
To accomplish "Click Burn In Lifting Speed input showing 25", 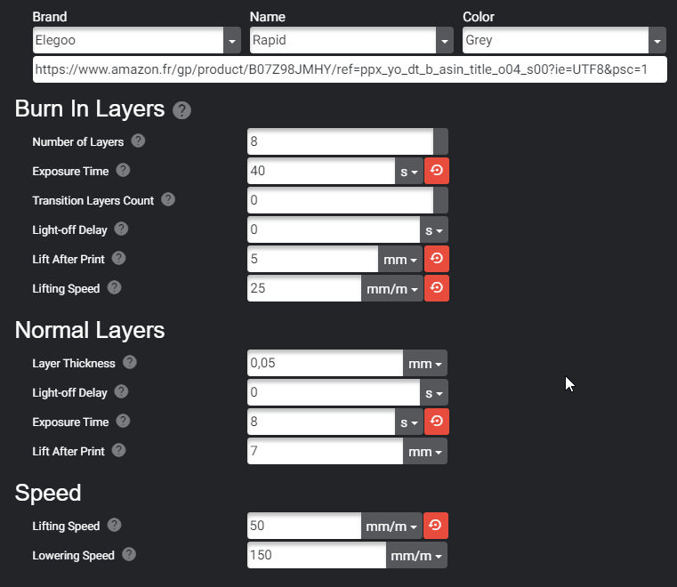I will [x=304, y=288].
